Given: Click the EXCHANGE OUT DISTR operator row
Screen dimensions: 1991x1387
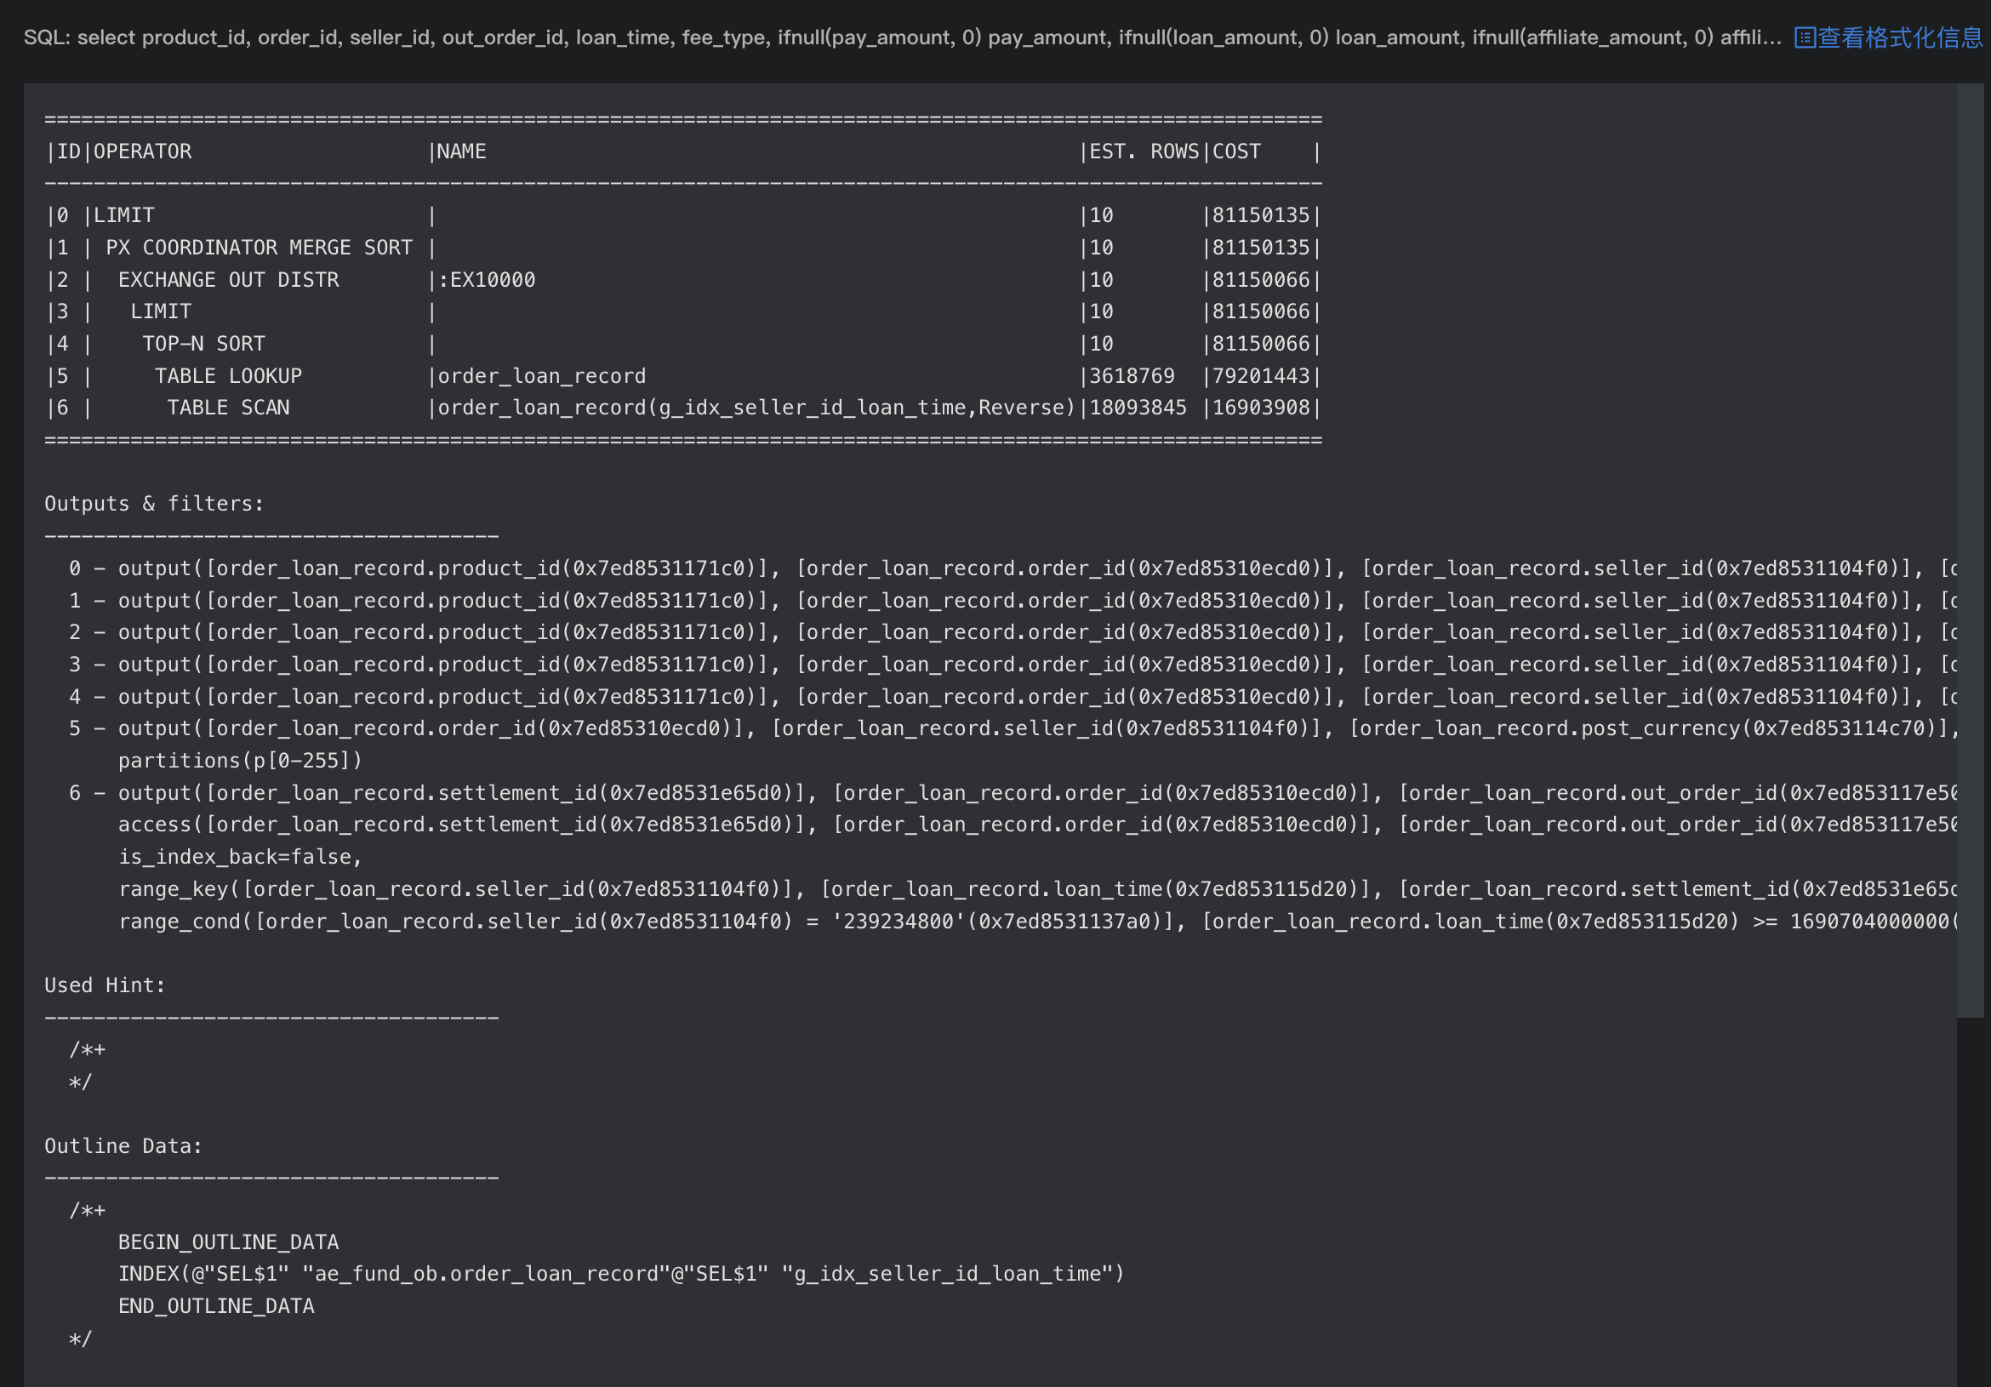Looking at the screenshot, I should pyautogui.click(x=228, y=280).
